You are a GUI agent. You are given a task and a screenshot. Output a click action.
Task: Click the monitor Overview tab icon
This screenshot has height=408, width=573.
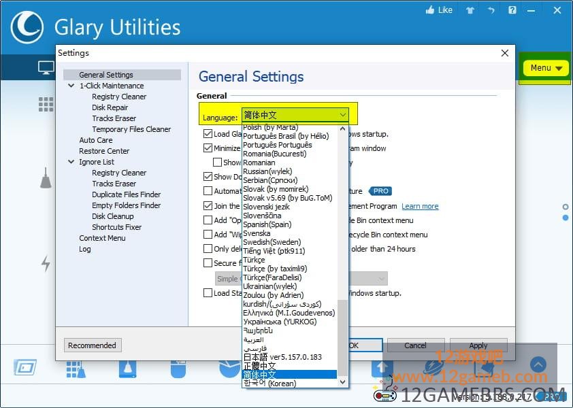tap(46, 67)
